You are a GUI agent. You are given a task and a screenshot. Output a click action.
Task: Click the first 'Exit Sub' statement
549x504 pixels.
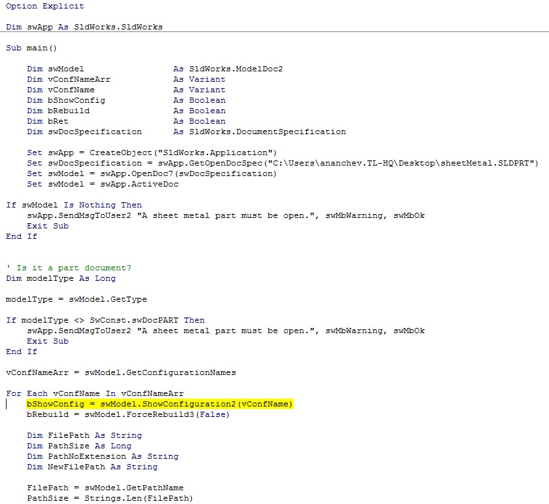[48, 226]
